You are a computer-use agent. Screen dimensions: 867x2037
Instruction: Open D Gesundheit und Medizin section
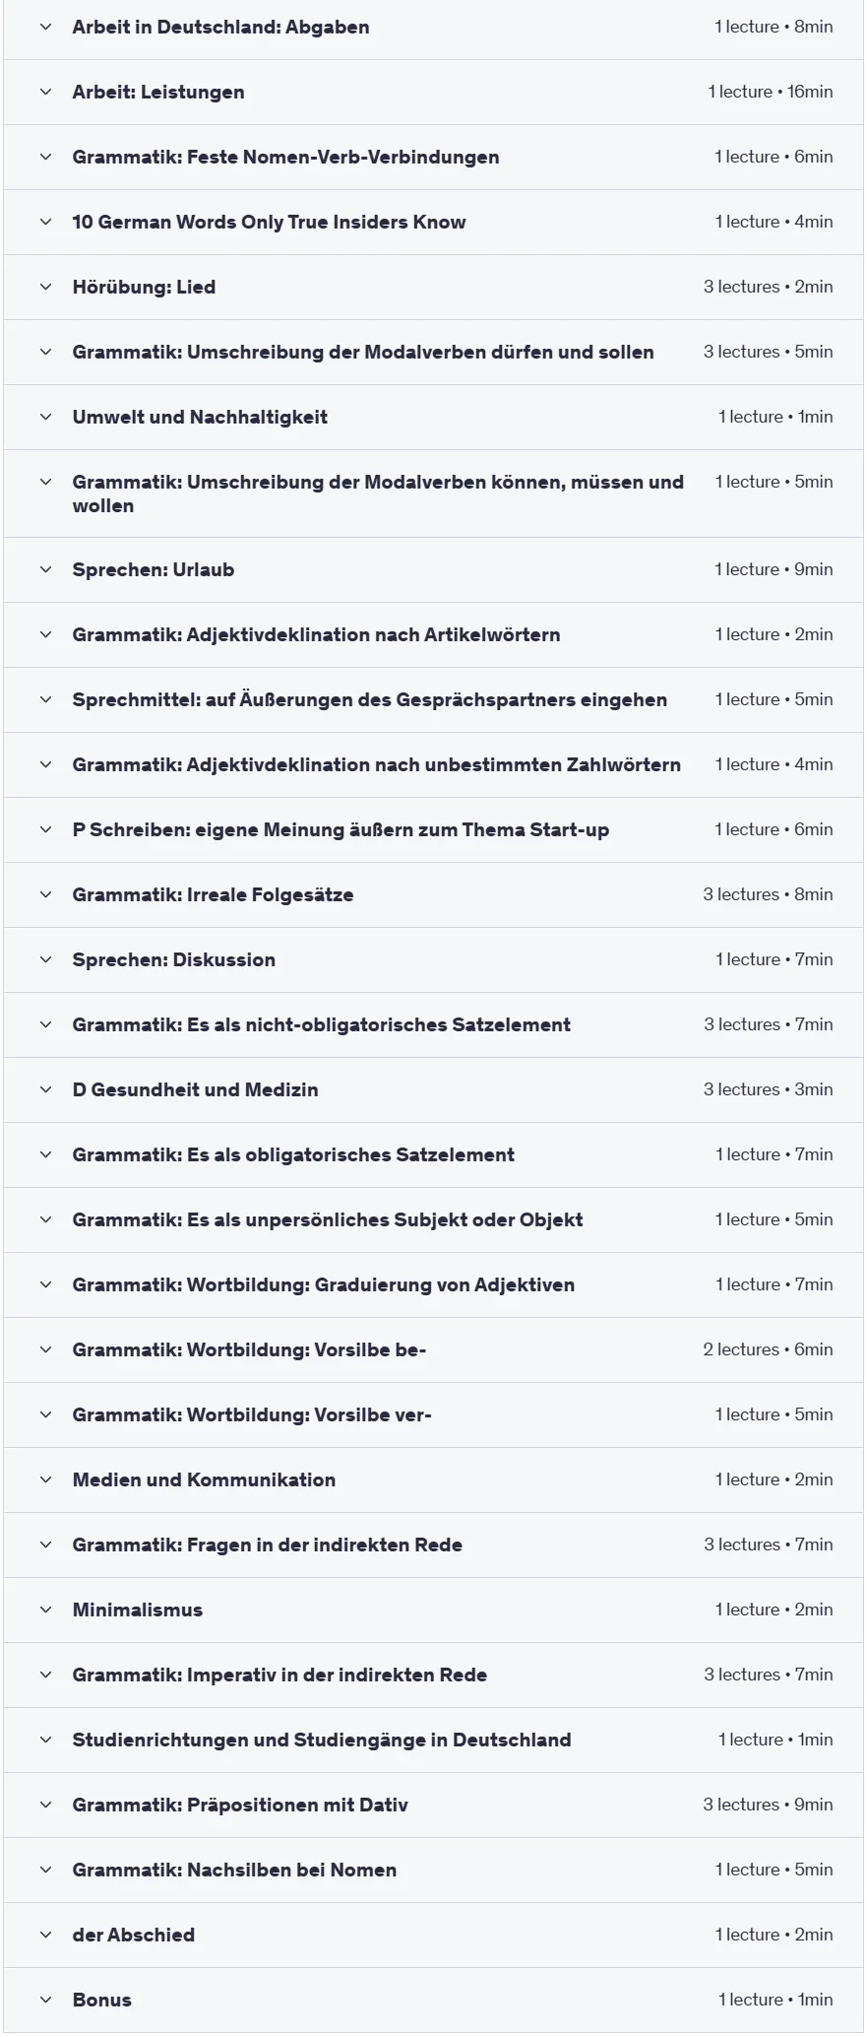(x=433, y=1090)
